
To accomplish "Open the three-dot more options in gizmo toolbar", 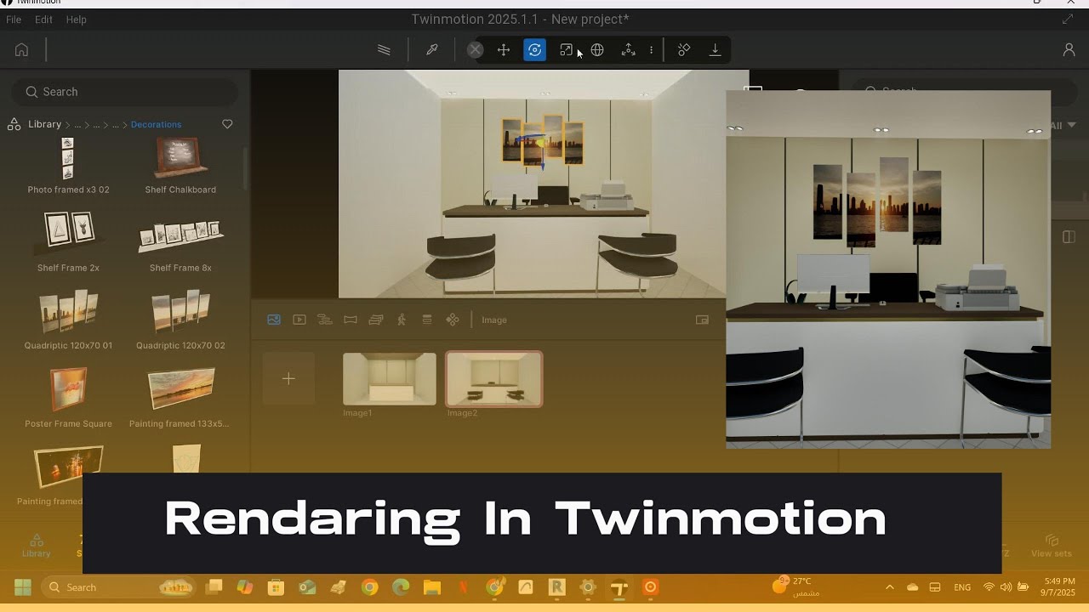I will (x=651, y=50).
